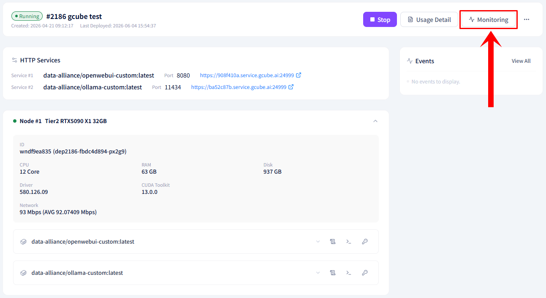Collapse the Node #1 panel
Image resolution: width=546 pixels, height=298 pixels.
(375, 121)
